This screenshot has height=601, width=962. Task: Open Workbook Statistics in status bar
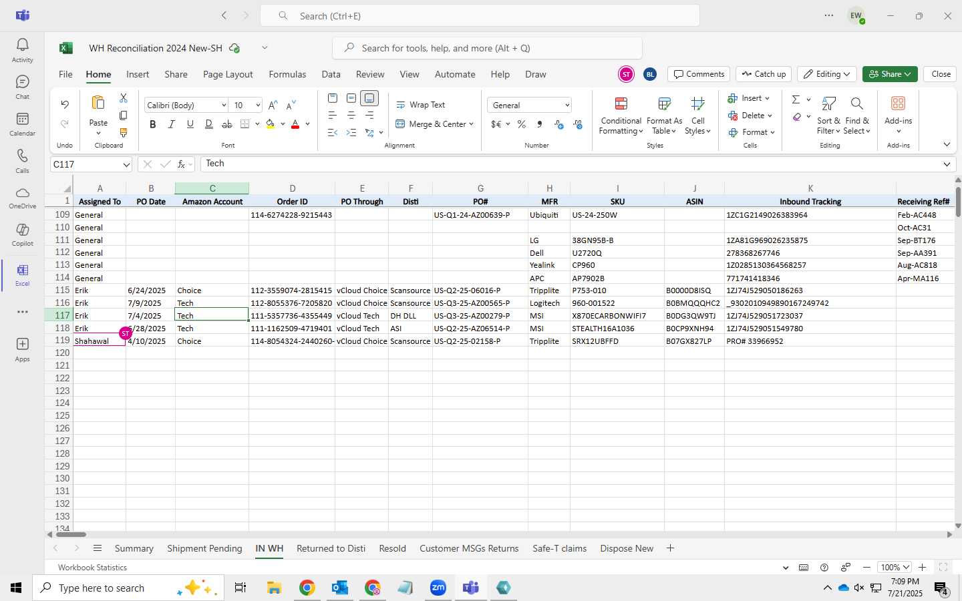pyautogui.click(x=92, y=568)
